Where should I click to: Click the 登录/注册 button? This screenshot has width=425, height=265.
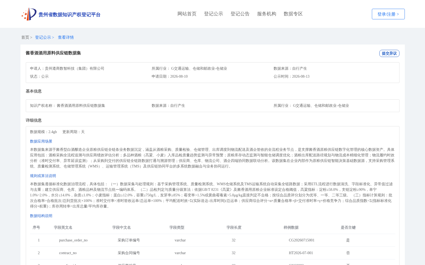click(x=388, y=14)
